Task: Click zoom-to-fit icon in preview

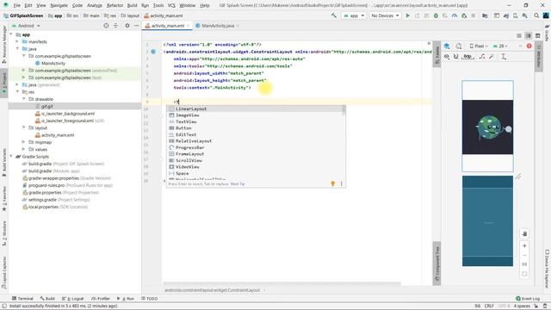Action: click(524, 274)
